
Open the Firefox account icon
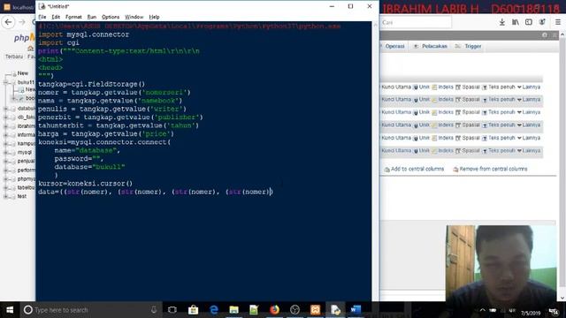542,22
